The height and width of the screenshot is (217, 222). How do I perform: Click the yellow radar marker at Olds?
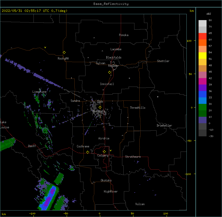100,107
